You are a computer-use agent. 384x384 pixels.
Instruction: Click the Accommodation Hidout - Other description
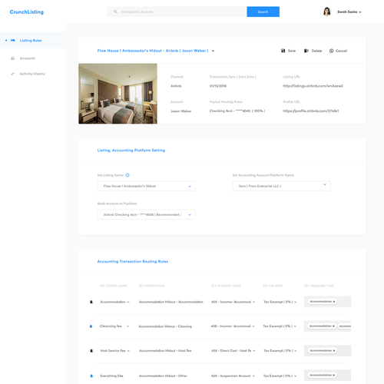[x=163, y=376]
